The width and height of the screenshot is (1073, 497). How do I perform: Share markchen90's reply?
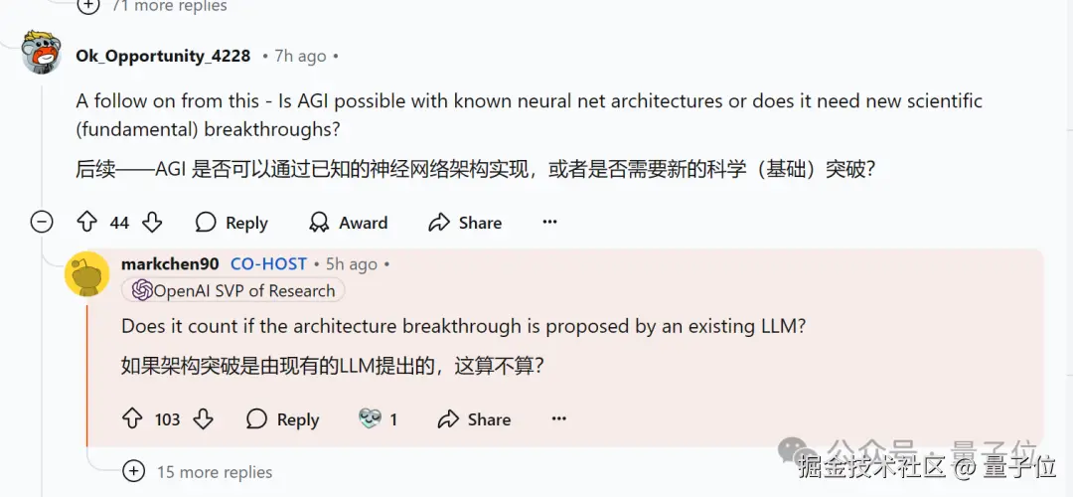[x=474, y=418]
